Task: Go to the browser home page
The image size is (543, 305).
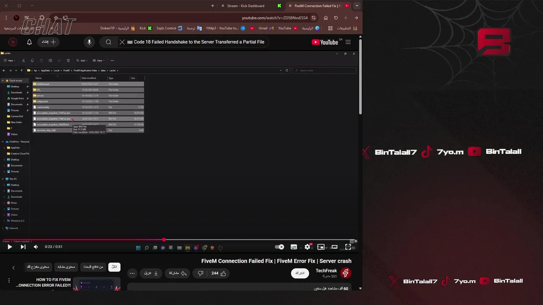Action: 325,18
